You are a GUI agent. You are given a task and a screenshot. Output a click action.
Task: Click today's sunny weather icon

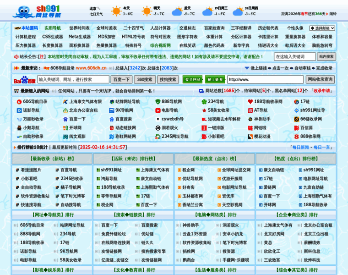(x=116, y=11)
